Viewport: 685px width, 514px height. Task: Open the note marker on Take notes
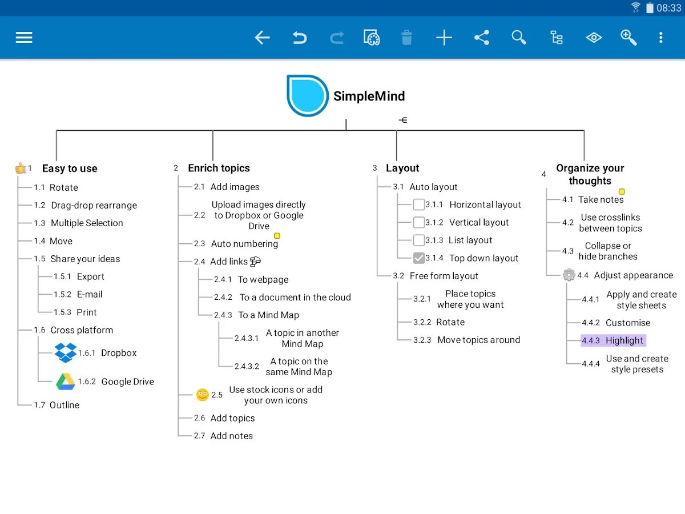pyautogui.click(x=622, y=192)
